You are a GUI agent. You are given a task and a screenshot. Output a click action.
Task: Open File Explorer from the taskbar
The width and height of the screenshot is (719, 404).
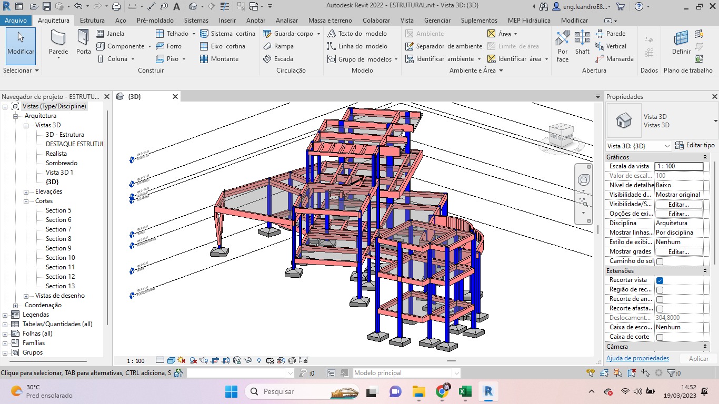418,391
